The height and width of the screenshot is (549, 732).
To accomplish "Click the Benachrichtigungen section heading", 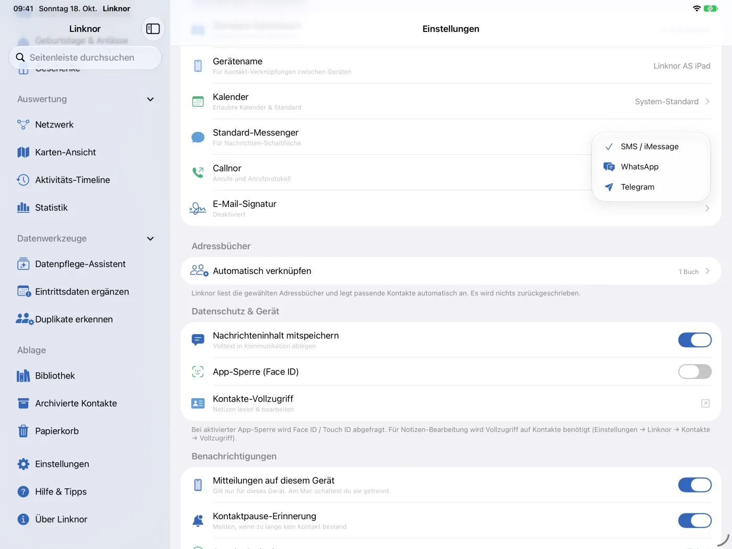I will tap(234, 456).
